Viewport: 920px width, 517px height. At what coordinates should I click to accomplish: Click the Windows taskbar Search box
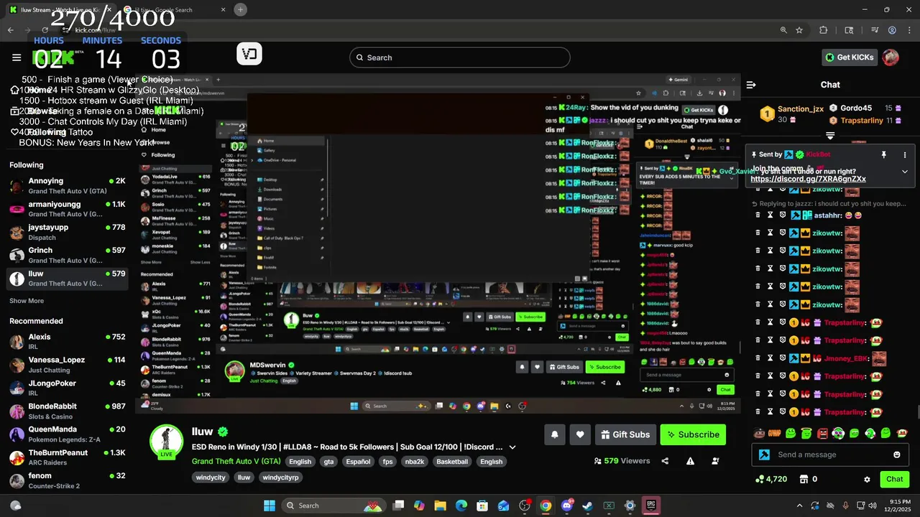pyautogui.click(x=334, y=506)
